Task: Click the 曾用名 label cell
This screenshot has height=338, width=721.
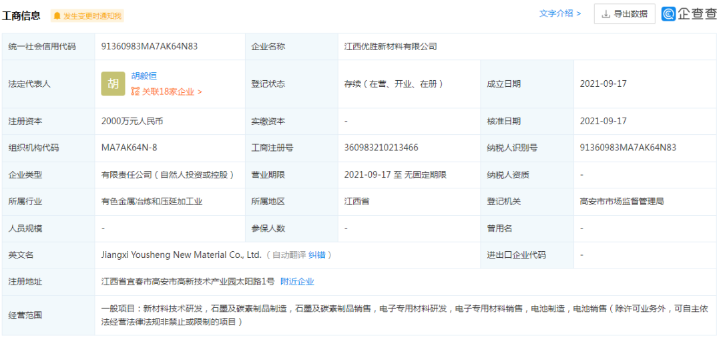Action: pos(527,228)
